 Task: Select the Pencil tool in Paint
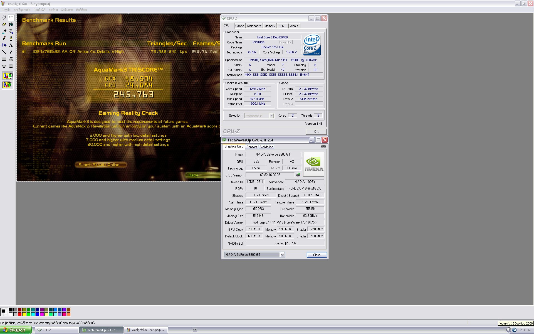pyautogui.click(x=4, y=38)
